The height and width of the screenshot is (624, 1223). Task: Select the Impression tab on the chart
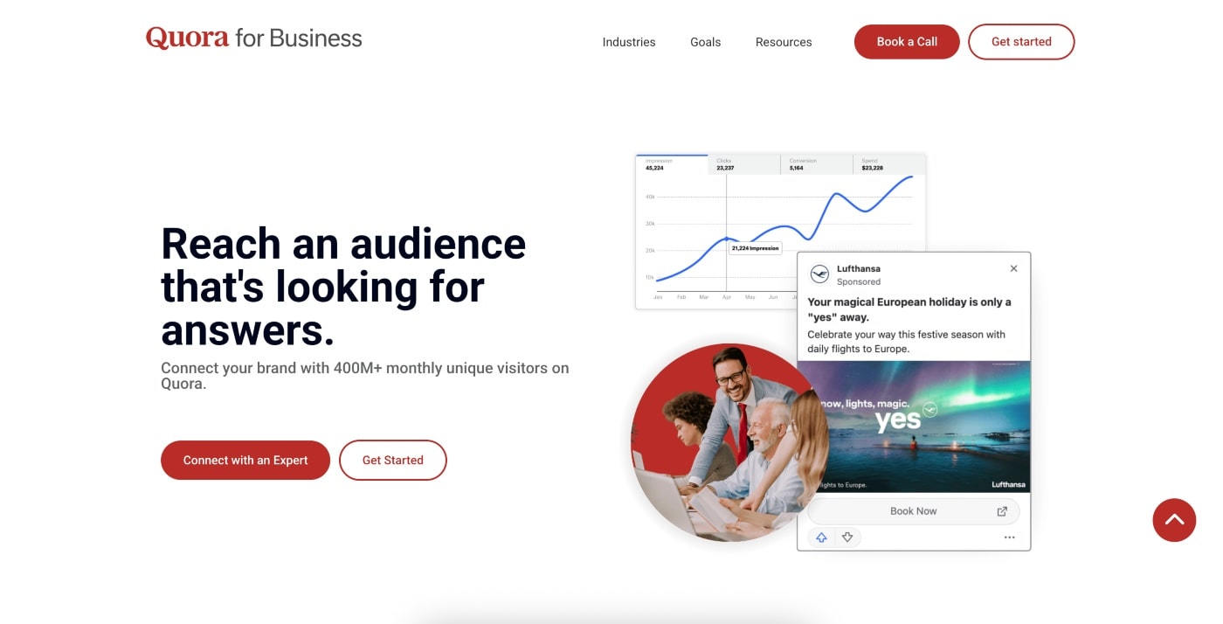[672, 164]
